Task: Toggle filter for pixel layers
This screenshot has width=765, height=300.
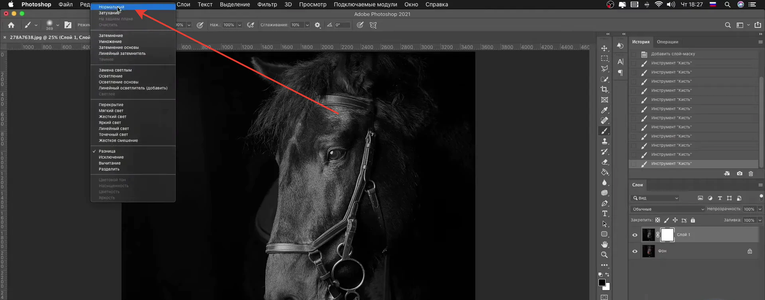Action: (x=700, y=198)
